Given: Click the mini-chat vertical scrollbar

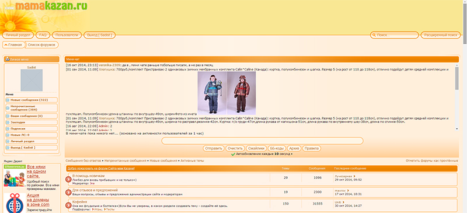Looking at the screenshot, I should (457, 97).
